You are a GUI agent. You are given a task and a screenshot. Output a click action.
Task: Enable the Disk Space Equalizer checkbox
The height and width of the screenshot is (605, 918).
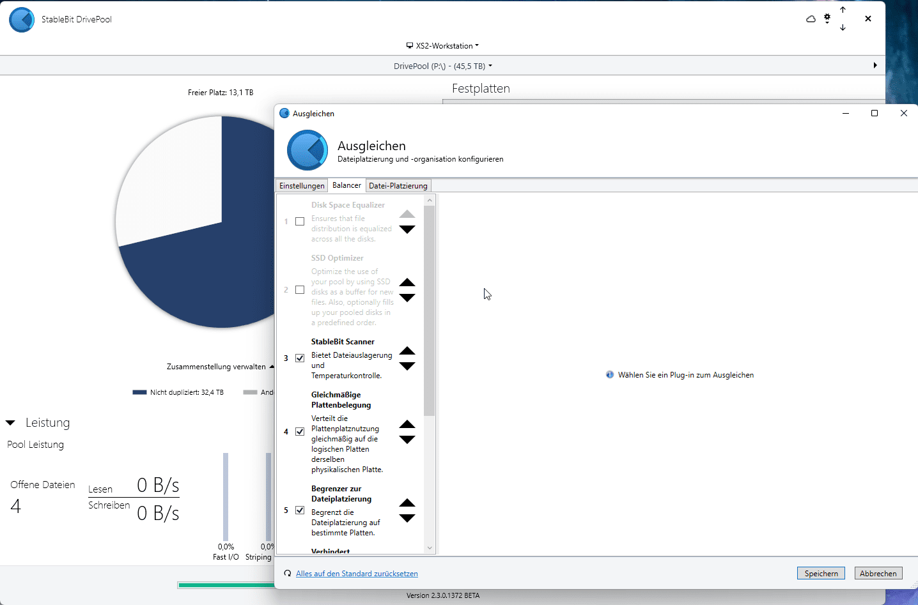(300, 222)
